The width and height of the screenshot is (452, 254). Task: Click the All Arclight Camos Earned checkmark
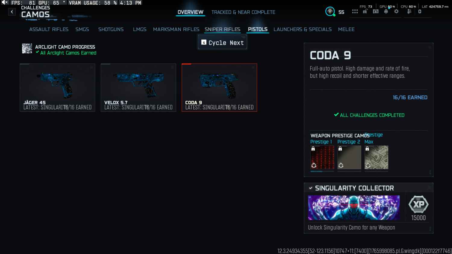point(37,52)
